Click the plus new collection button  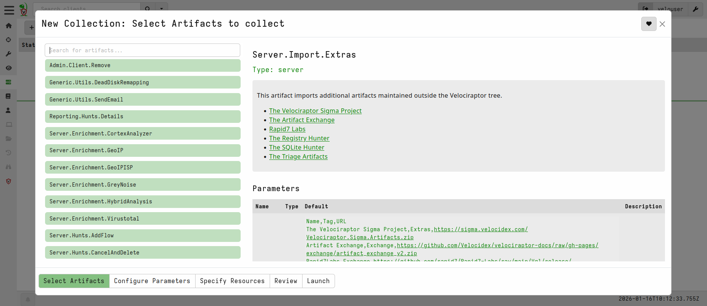click(x=31, y=27)
